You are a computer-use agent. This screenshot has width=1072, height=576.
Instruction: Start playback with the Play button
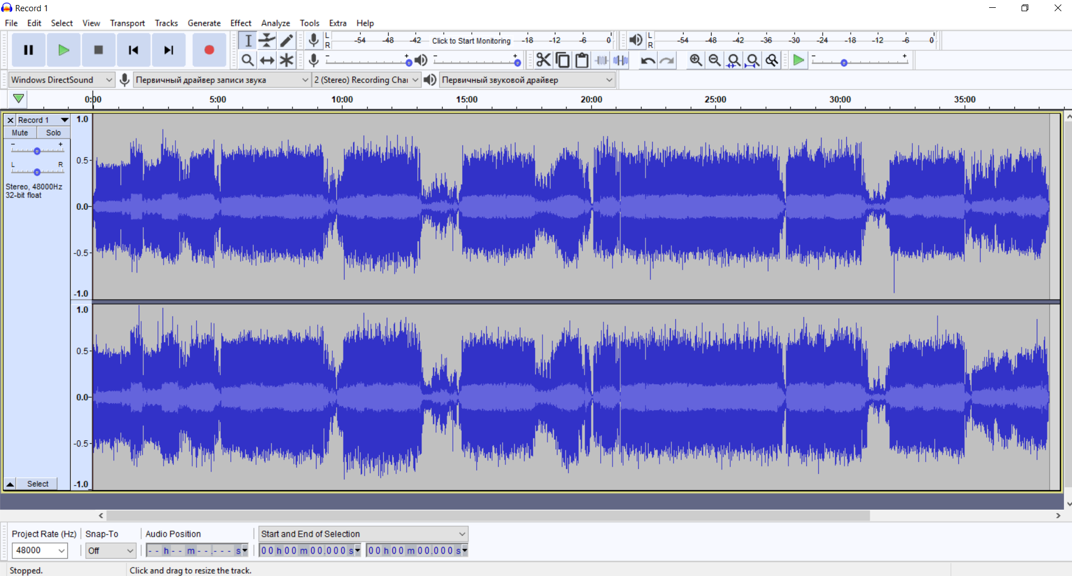coord(63,50)
